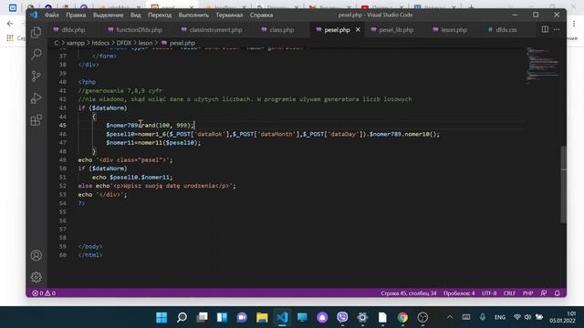This screenshot has height=328, width=584.
Task: Click the browser back arrow behind VS Code
Action: coord(10,24)
